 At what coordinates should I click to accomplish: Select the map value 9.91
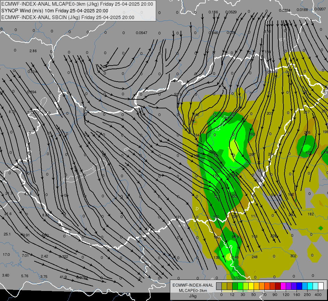pos(26,235)
